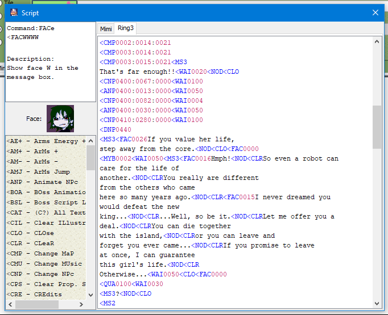Image resolution: width=388 pixels, height=315 pixels.
Task: Click "would defeat the new" line
Action: coord(139,207)
